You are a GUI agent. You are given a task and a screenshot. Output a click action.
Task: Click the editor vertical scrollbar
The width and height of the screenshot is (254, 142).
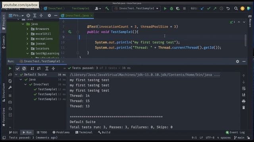point(245,40)
